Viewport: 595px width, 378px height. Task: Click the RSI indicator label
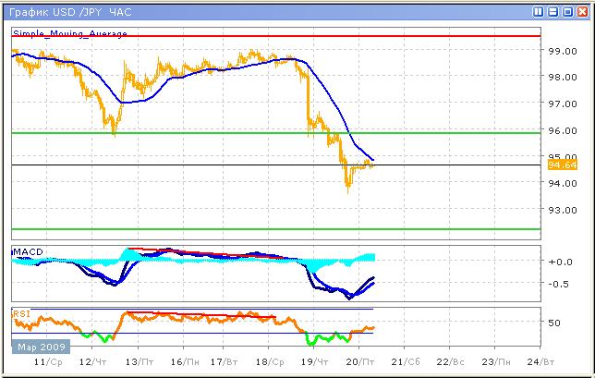pyautogui.click(x=20, y=313)
